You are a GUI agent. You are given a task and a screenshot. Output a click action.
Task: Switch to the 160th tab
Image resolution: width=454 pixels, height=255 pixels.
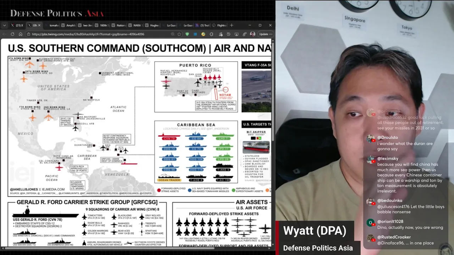102,25
